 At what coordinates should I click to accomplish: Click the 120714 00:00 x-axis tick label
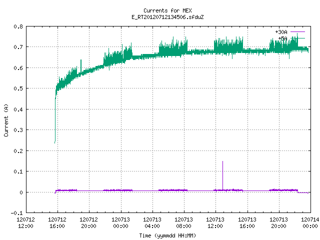310,222
